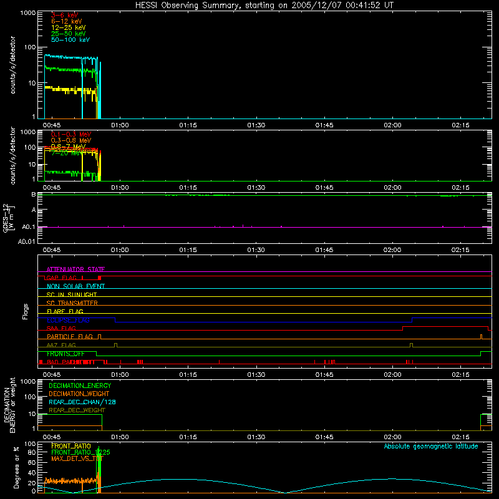Click the FRONTS_OFF flag label
The width and height of the screenshot is (499, 499).
point(65,354)
